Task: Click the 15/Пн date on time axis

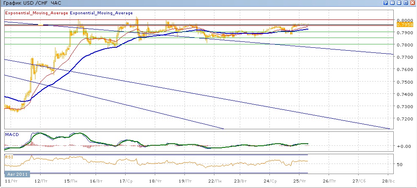Action: pyautogui.click(x=70, y=181)
